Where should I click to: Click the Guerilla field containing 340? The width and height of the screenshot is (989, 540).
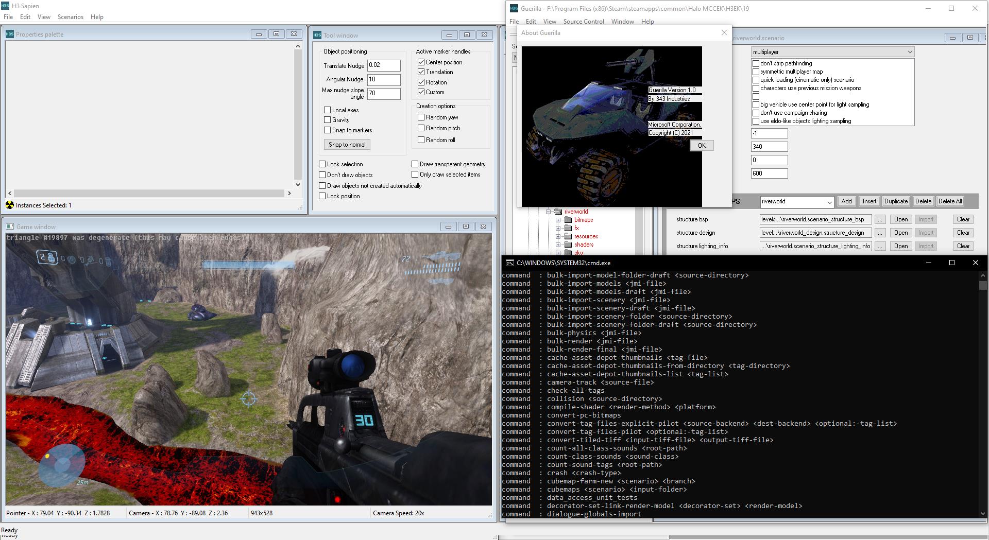pos(769,147)
